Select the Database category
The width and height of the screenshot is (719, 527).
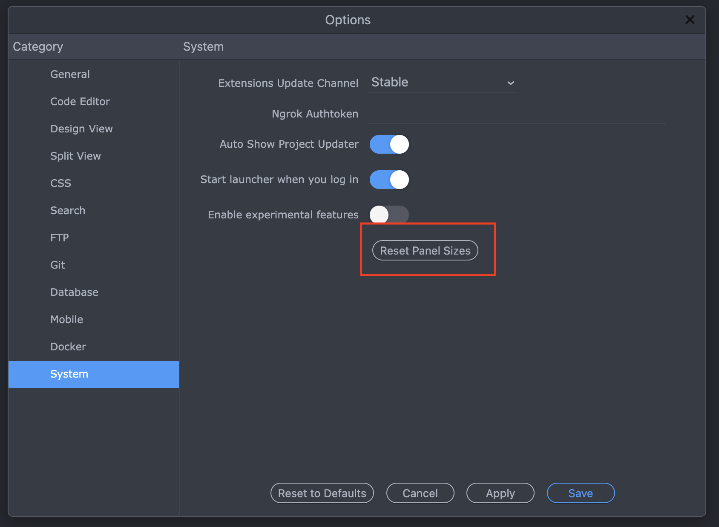click(x=74, y=292)
